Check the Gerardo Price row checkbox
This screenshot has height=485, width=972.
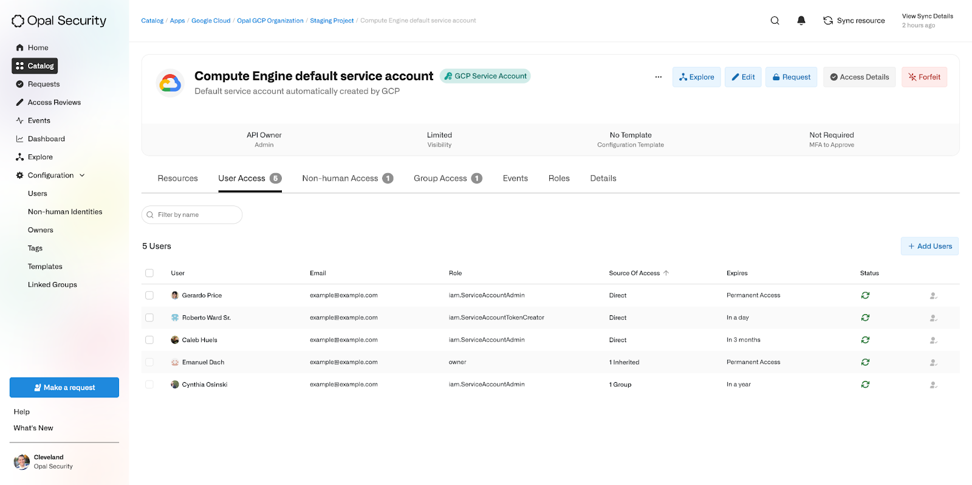point(149,295)
